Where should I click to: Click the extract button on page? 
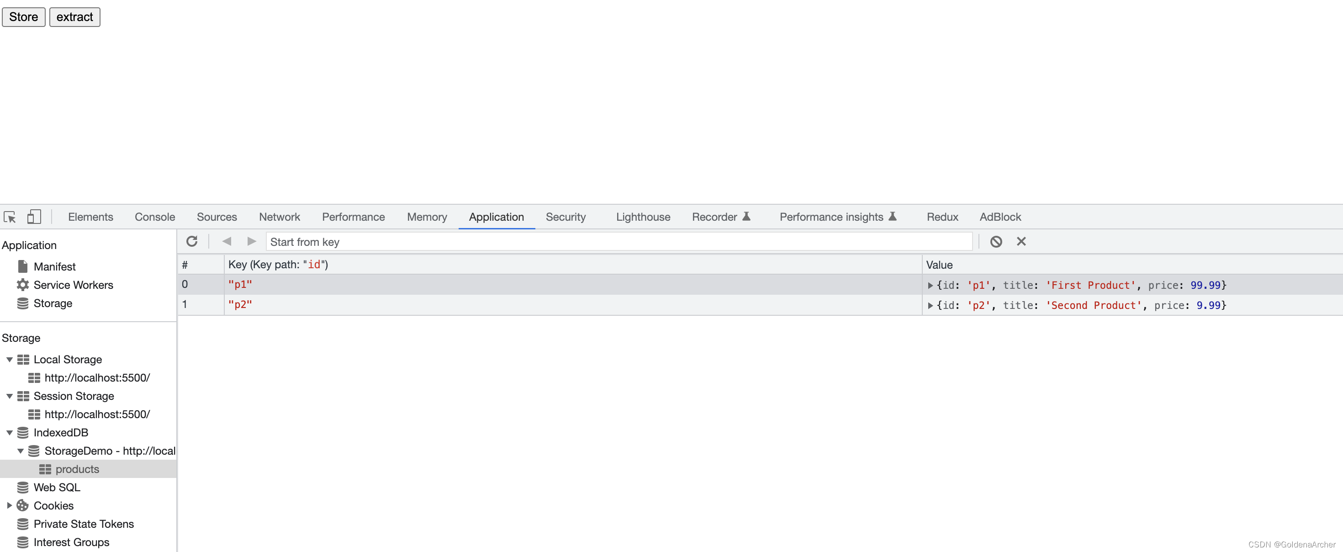pyautogui.click(x=74, y=17)
